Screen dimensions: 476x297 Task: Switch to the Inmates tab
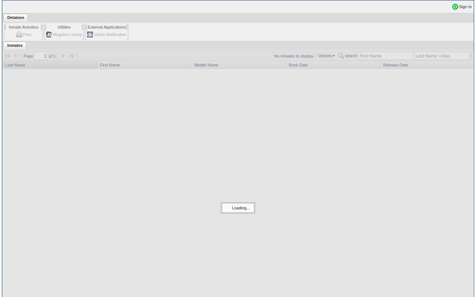(15, 45)
